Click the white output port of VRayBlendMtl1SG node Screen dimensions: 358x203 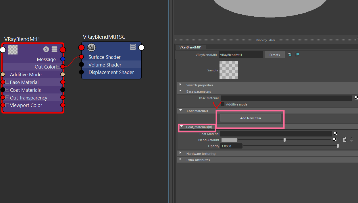[x=141, y=47]
